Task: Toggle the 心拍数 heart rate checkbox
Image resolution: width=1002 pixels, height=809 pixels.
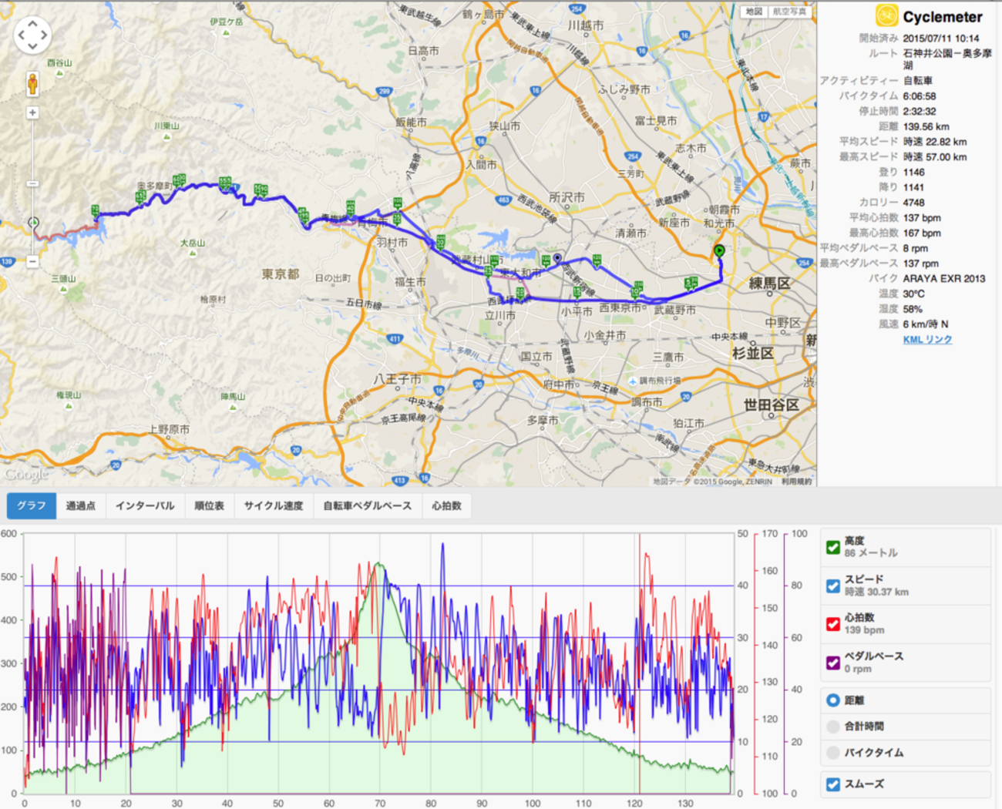Action: coord(832,624)
